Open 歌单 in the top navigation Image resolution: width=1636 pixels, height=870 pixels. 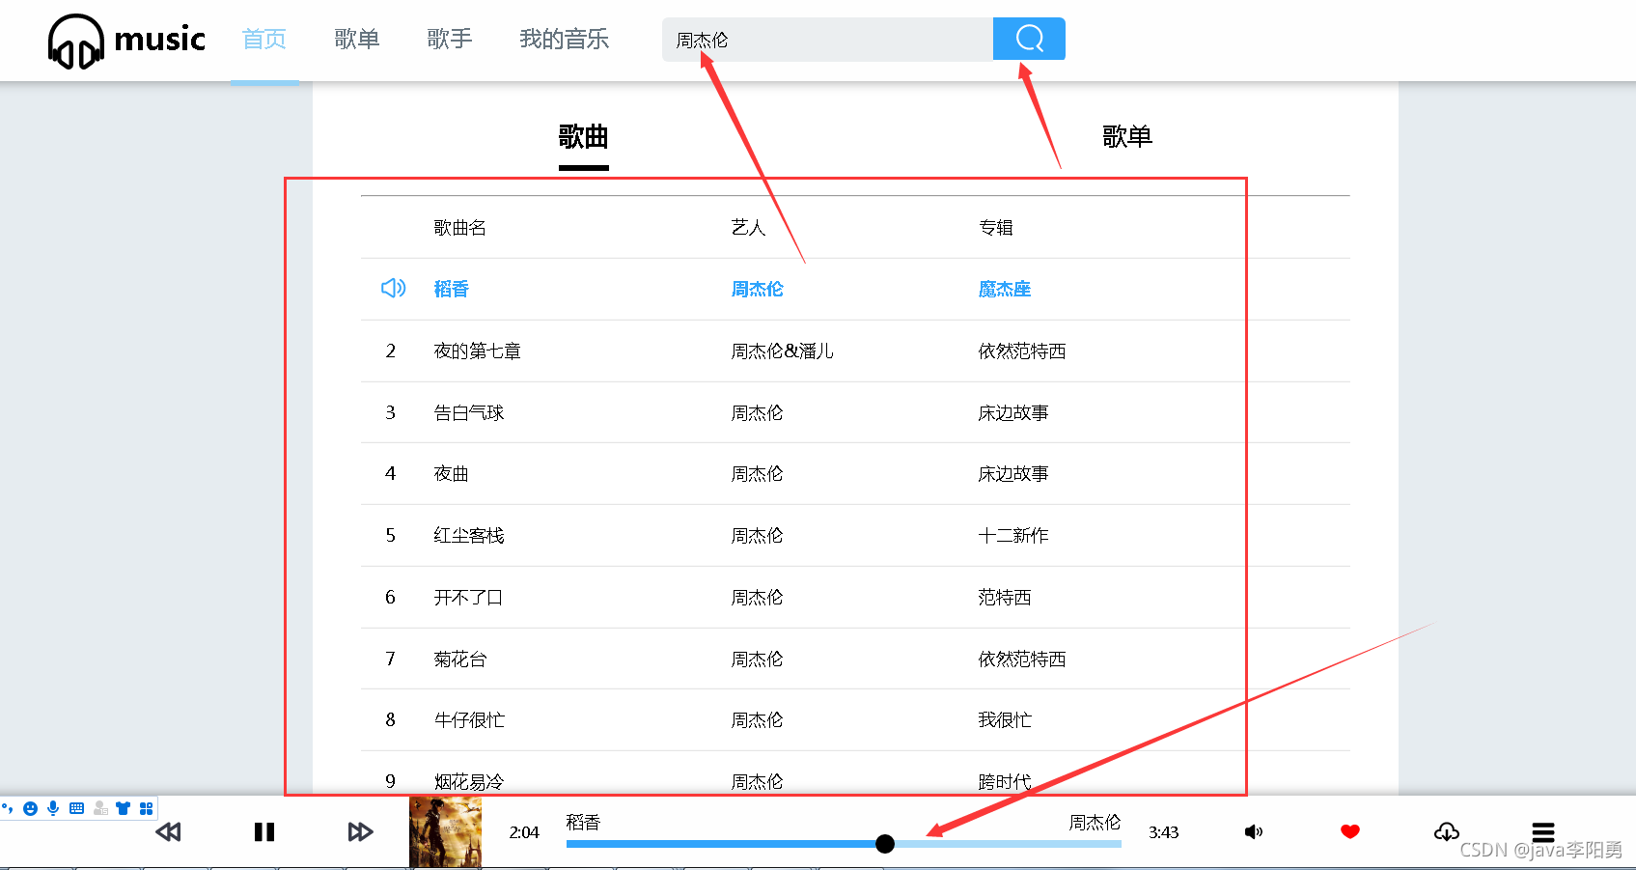pos(357,39)
